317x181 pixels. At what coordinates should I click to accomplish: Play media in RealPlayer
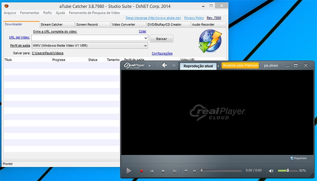click(x=129, y=171)
